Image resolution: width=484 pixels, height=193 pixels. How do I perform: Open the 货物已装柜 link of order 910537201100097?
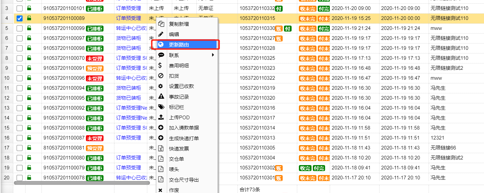tap(128, 38)
